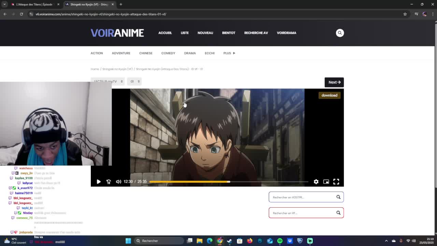Screen dimensions: 437x246
Task: Open Google Chrome from taskbar
Action: pyautogui.click(x=220, y=241)
